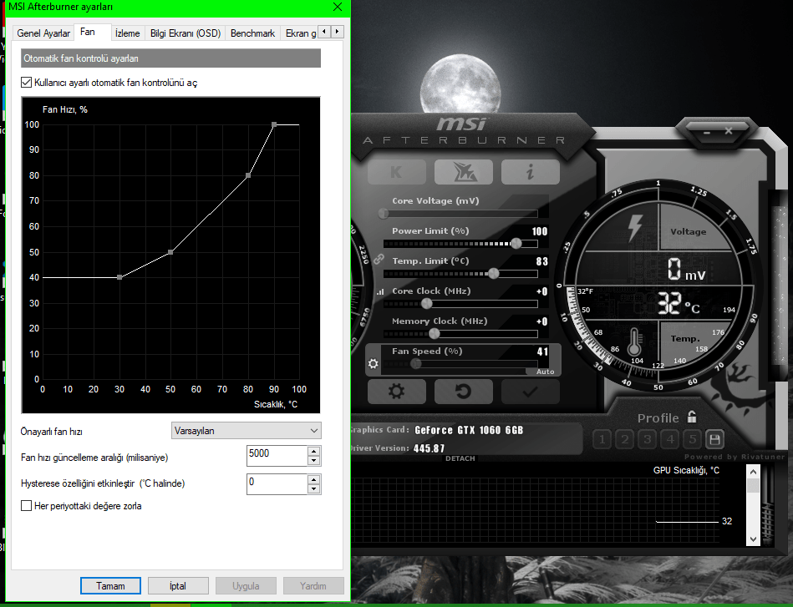Click the Yardım button
This screenshot has height=607, width=793.
[x=313, y=586]
